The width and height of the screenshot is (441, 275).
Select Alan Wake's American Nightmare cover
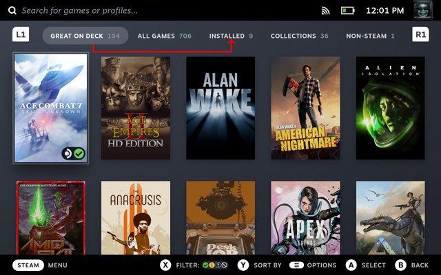(305, 108)
